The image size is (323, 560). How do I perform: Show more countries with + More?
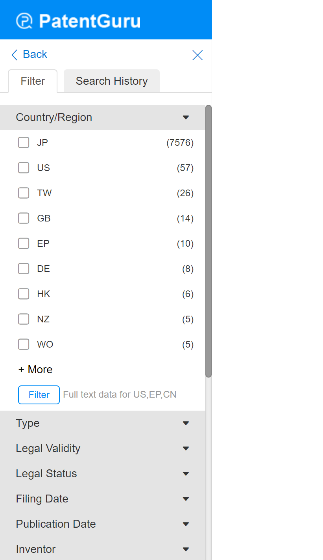[35, 370]
